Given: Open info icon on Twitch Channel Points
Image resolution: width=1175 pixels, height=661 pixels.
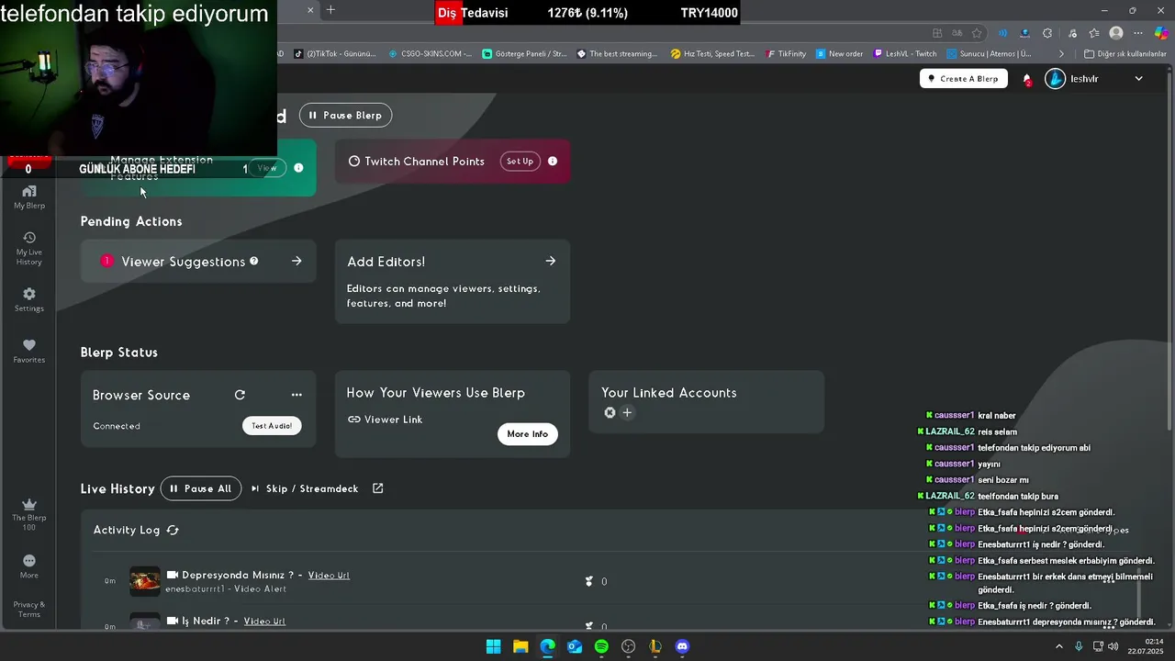Looking at the screenshot, I should [x=553, y=161].
